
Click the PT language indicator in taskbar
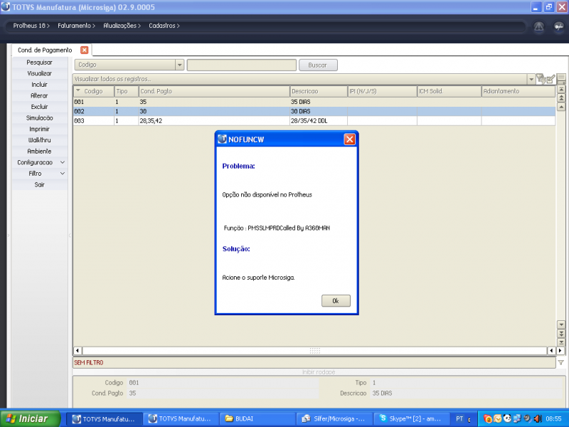(459, 418)
